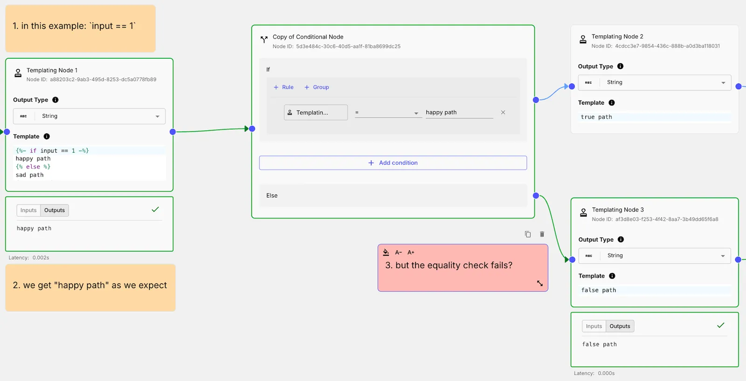Click the Template info icon in Templating Node 3
The height and width of the screenshot is (381, 746).
612,276
